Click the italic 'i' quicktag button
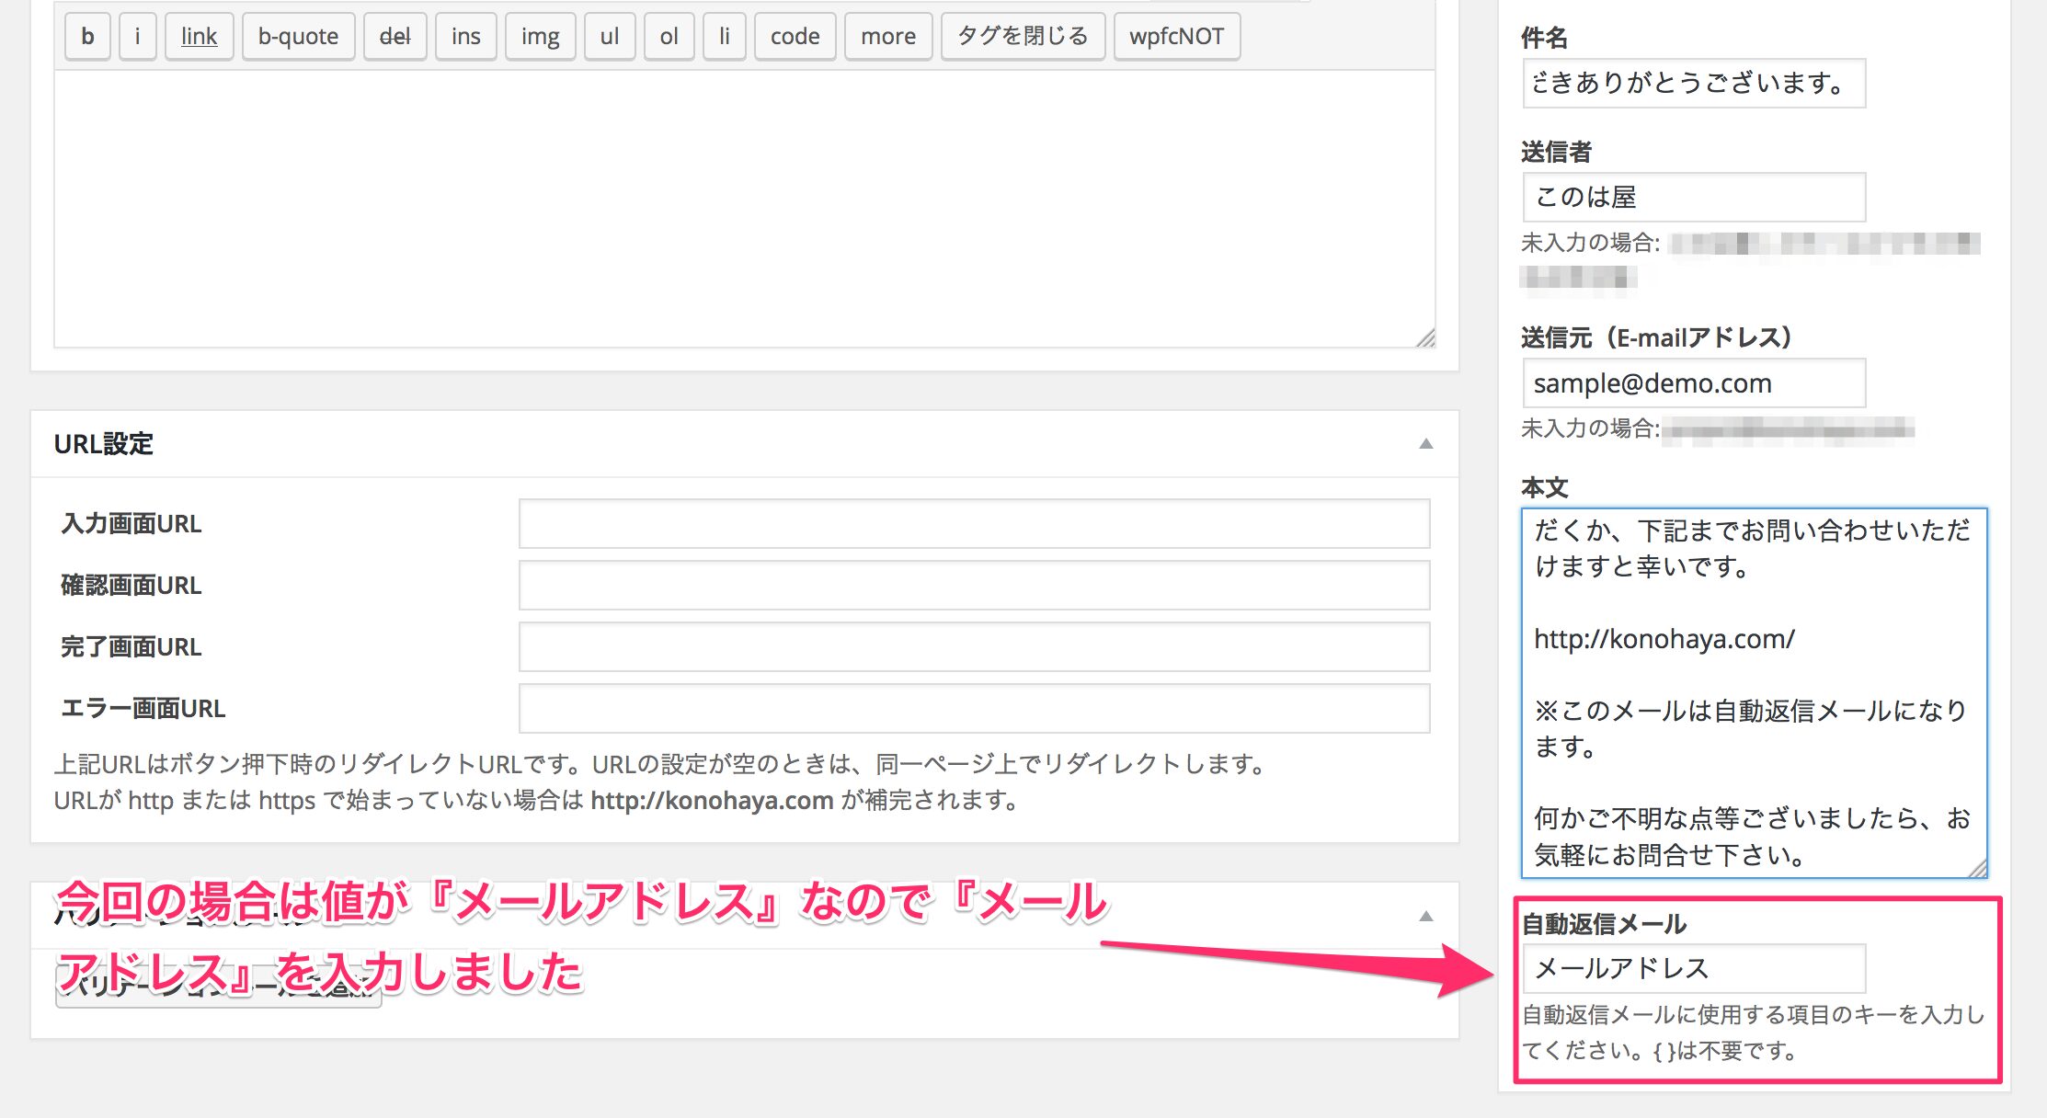The image size is (2047, 1118). coord(137,36)
